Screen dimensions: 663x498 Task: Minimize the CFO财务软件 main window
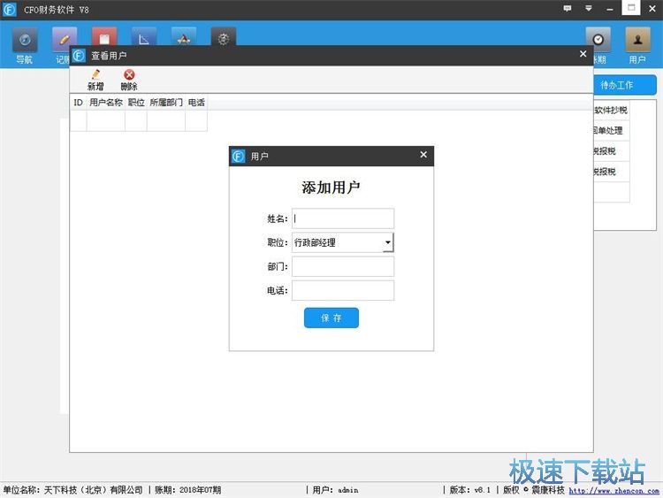point(610,9)
